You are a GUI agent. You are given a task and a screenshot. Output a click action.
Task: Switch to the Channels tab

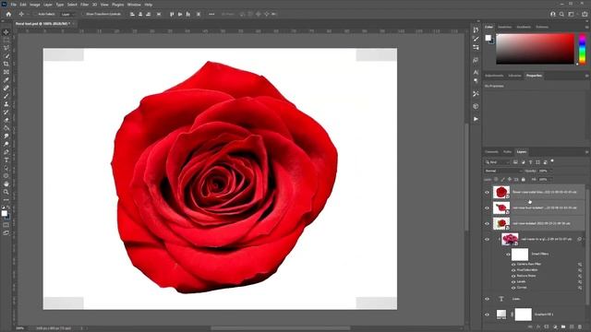491,151
